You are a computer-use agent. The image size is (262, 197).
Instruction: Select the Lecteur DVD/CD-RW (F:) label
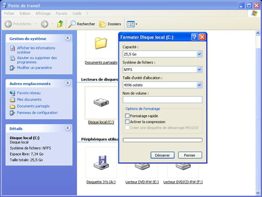pyautogui.click(x=183, y=182)
